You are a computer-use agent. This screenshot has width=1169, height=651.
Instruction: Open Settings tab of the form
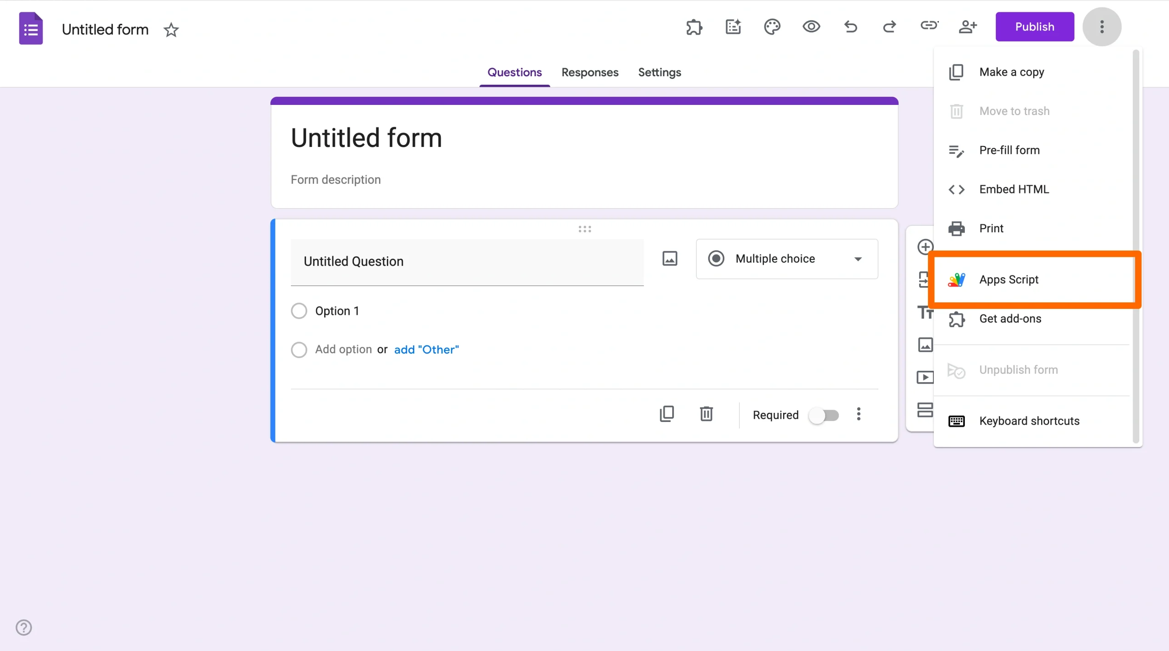[659, 72]
